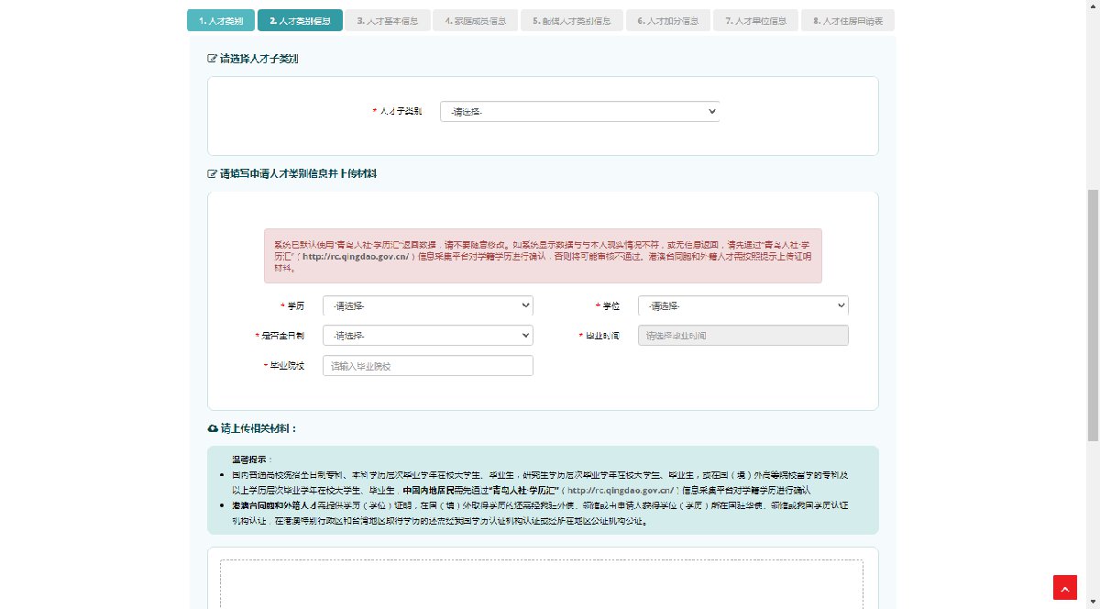Click edit icon beside 请填写申请人才类别信息 heading
Viewport: 1100px width, 609px height.
click(x=213, y=172)
